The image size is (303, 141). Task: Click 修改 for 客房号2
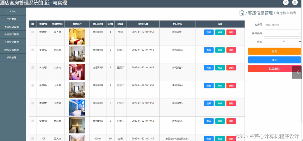point(220,50)
